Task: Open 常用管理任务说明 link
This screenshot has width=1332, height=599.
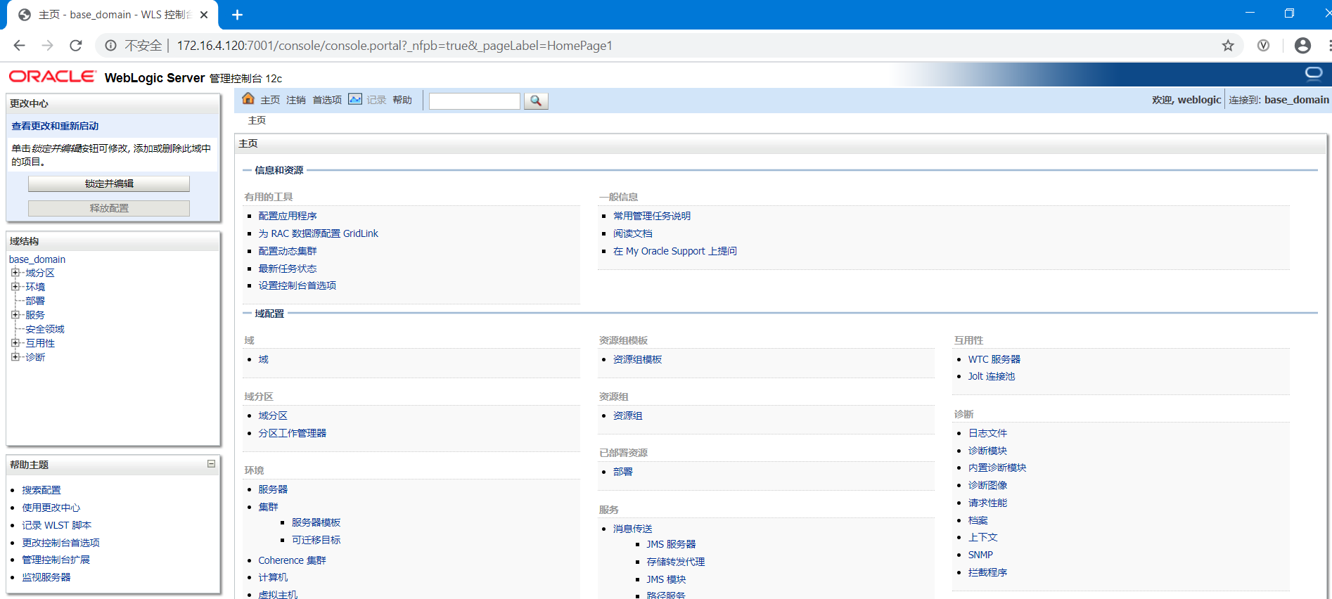Action: [652, 216]
